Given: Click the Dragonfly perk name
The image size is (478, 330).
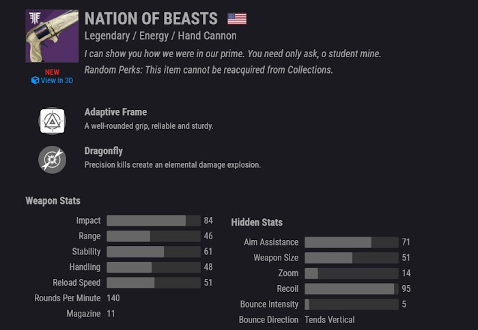Looking at the screenshot, I should (104, 151).
